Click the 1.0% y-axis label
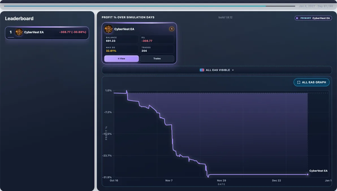 coord(109,90)
